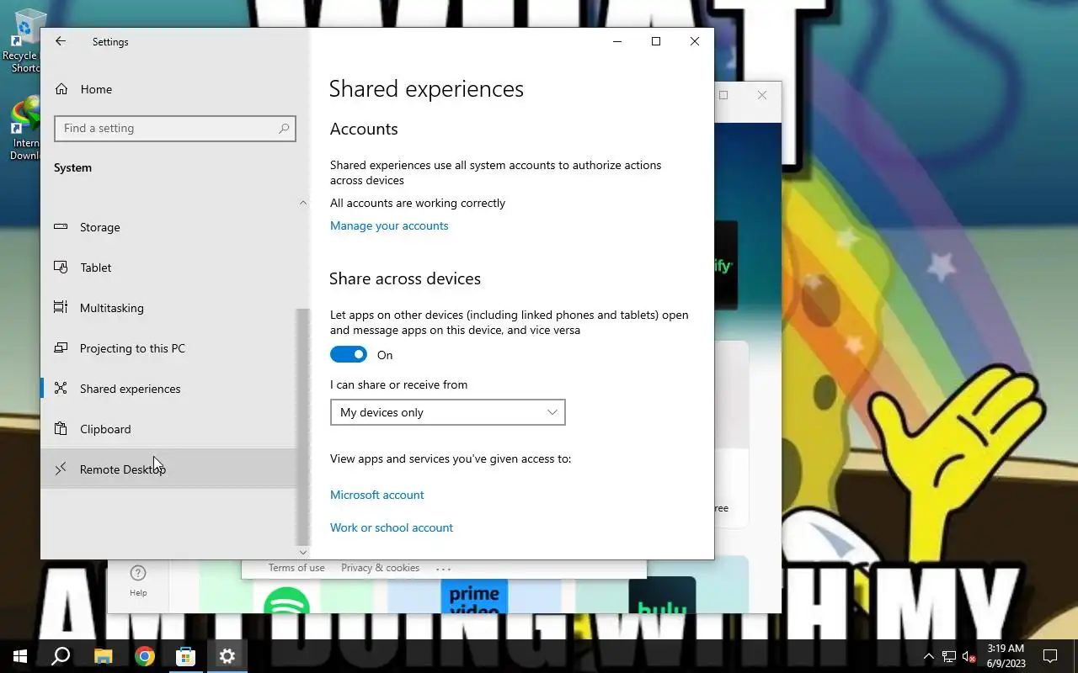Image resolution: width=1078 pixels, height=673 pixels.
Task: Click the search magnifier in Find a setting
Action: 284,128
